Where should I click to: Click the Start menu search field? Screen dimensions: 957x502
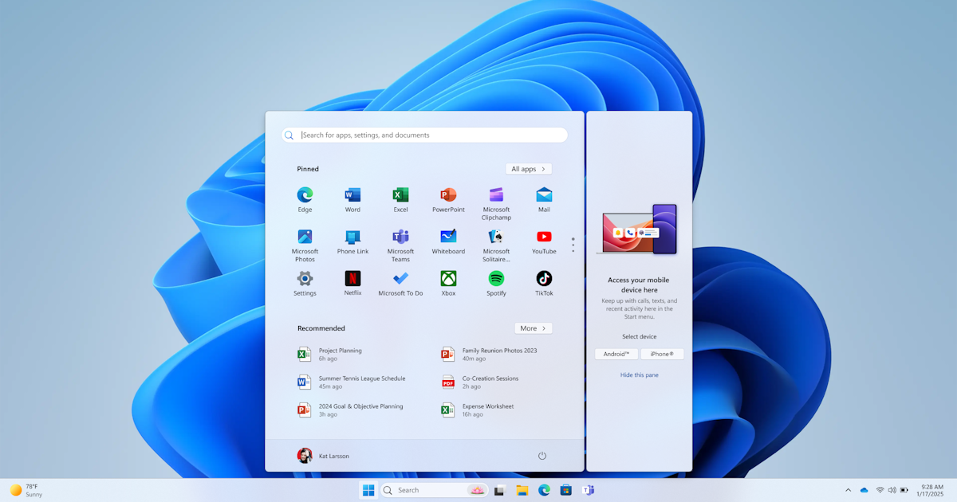pos(423,135)
